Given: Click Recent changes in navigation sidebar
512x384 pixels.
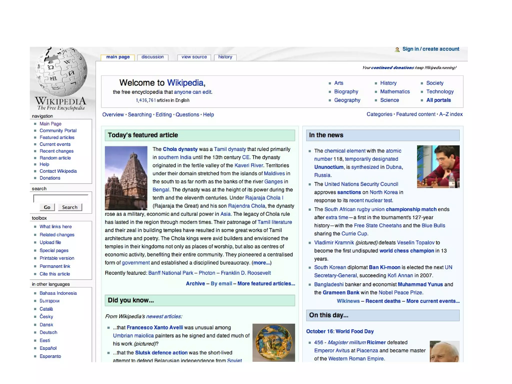Looking at the screenshot, I should 56,151.
